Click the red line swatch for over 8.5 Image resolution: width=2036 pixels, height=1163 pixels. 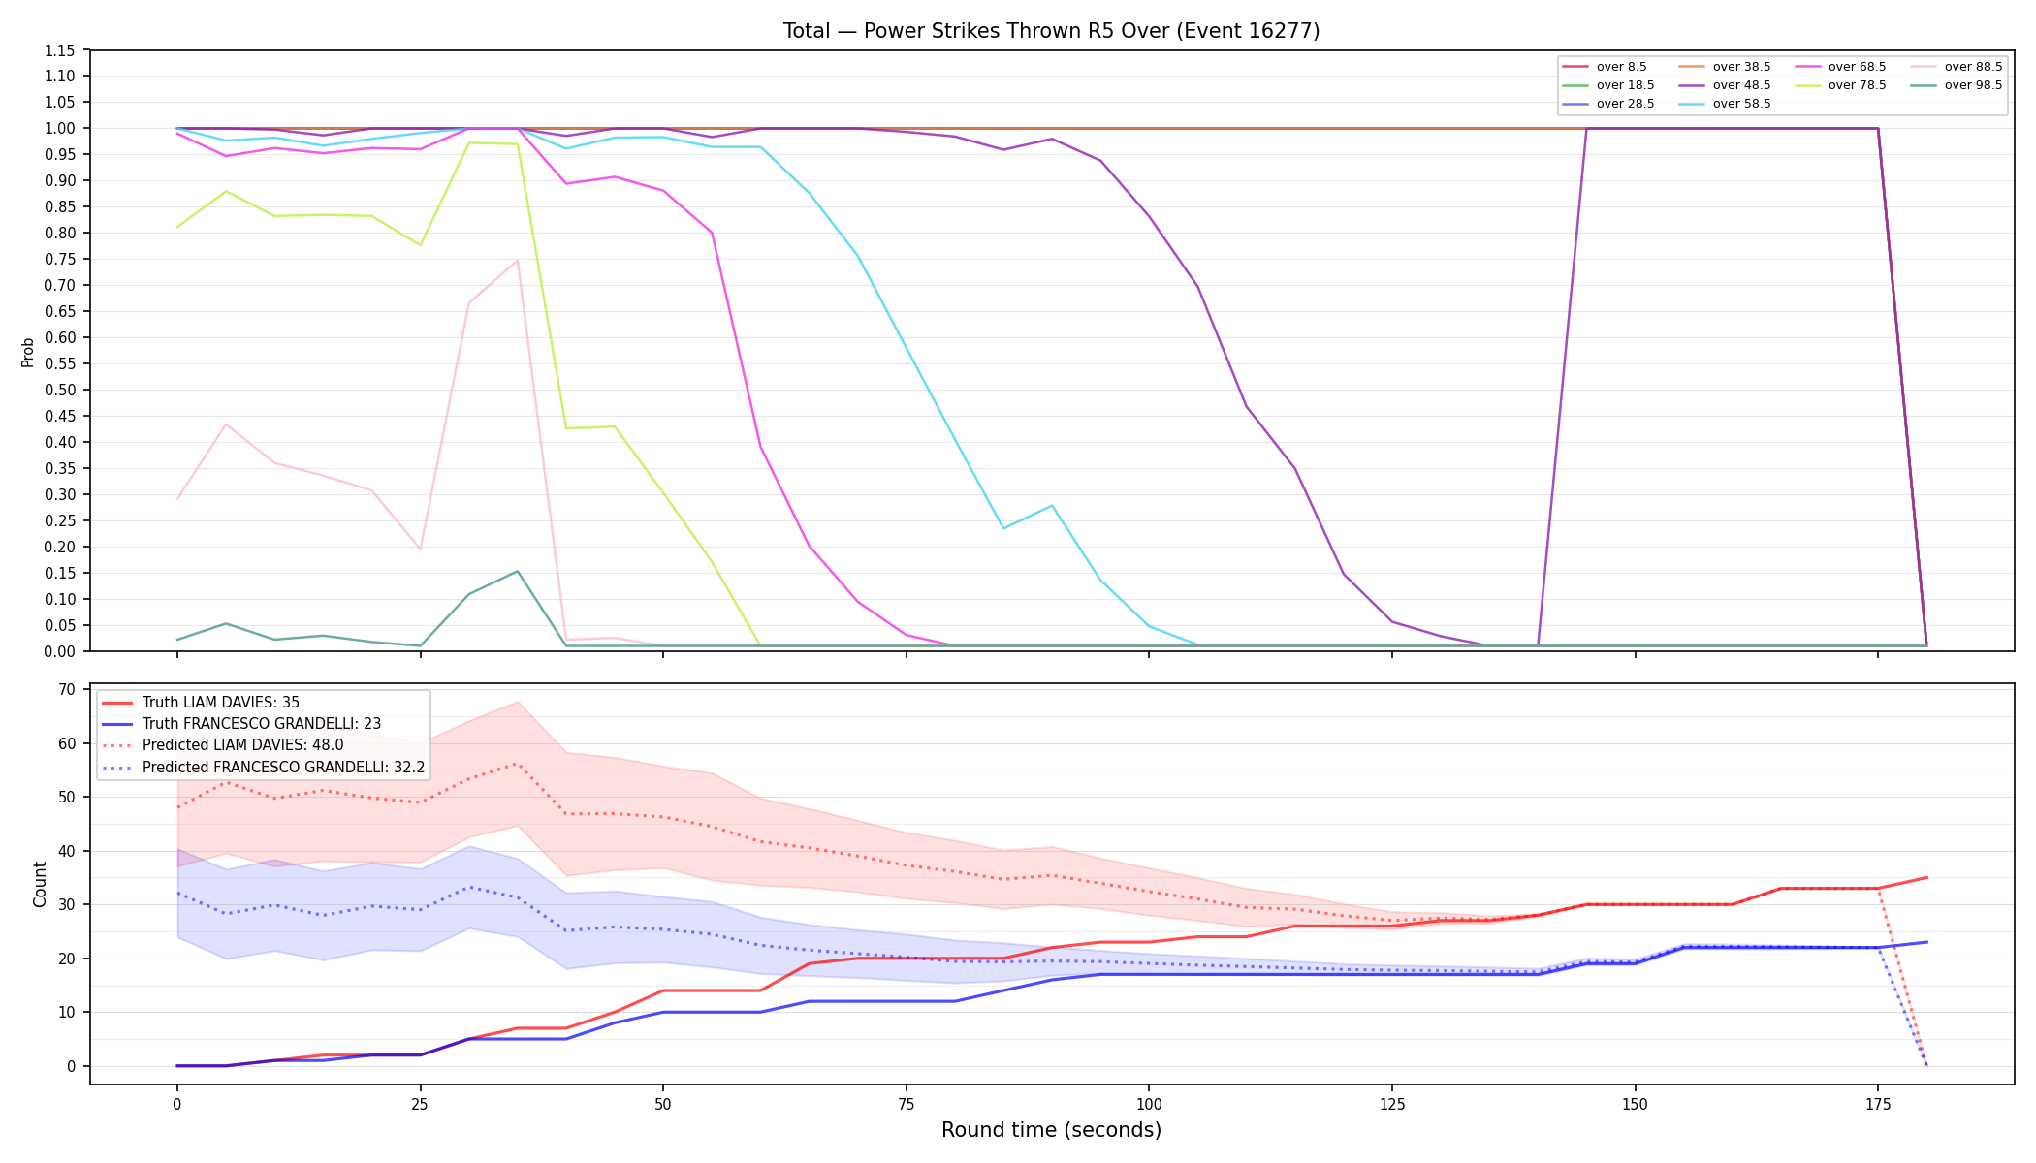(1575, 67)
